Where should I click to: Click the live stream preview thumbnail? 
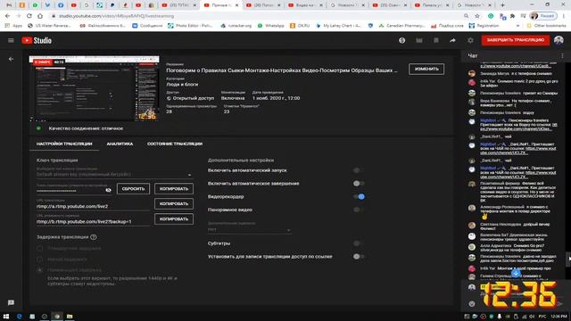94,88
